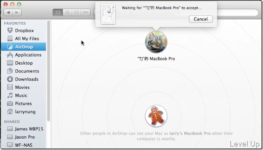Select James MBP15 under Shared
The image size is (263, 150).
[29, 129]
